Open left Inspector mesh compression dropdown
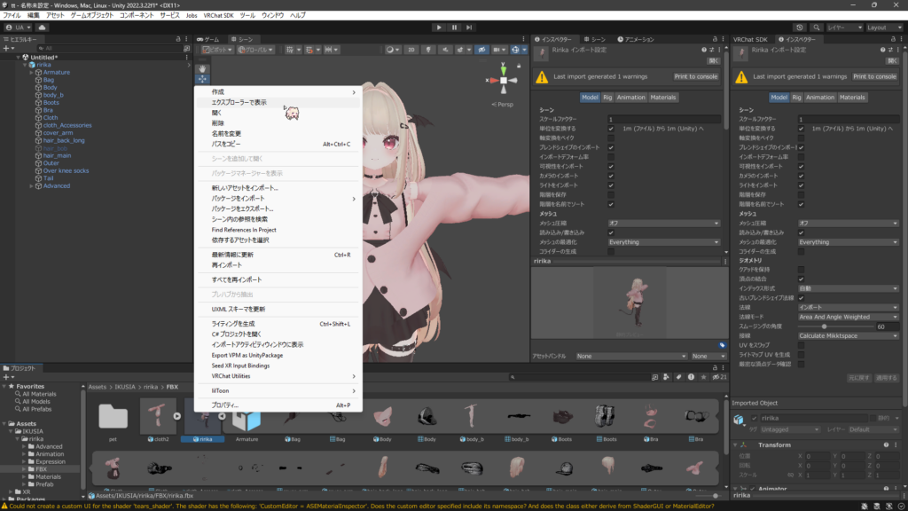The height and width of the screenshot is (511, 908). click(663, 223)
